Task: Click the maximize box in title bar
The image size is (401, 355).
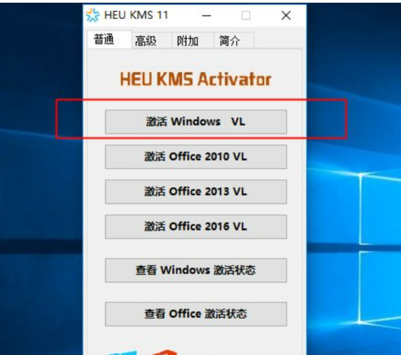Action: (246, 16)
